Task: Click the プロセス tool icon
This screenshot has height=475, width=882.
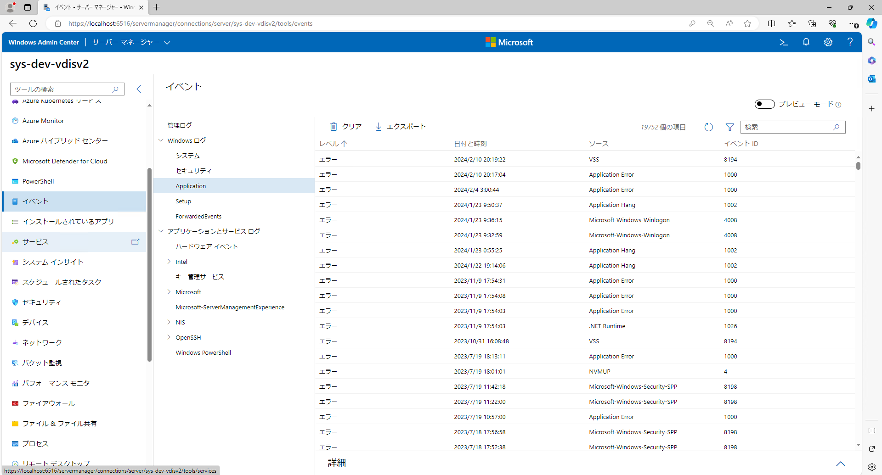Action: pyautogui.click(x=15, y=444)
